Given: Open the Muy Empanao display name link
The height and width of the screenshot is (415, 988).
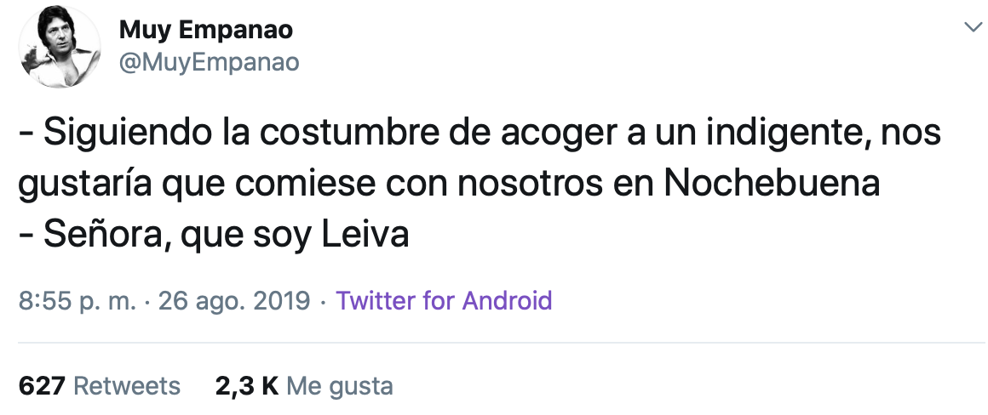Looking at the screenshot, I should [206, 31].
